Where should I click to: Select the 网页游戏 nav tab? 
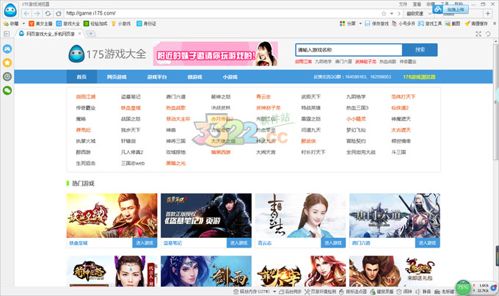[117, 77]
